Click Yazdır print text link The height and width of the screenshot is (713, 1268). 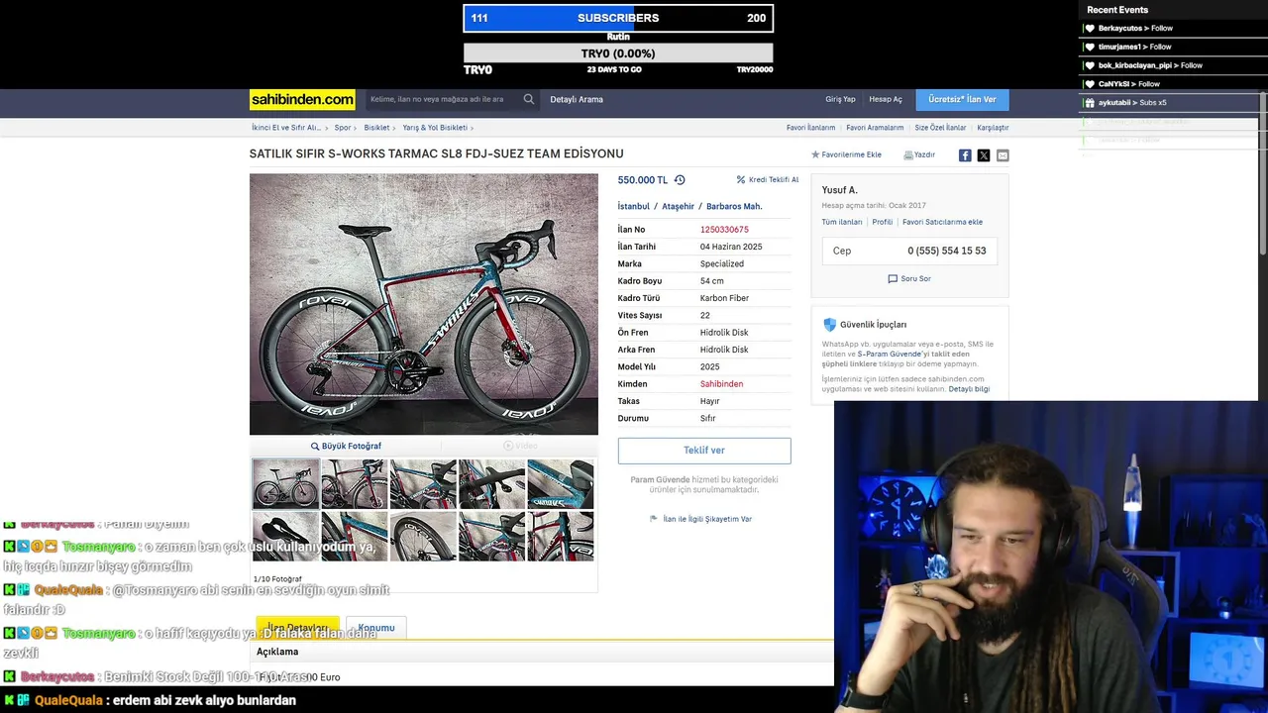click(924, 154)
